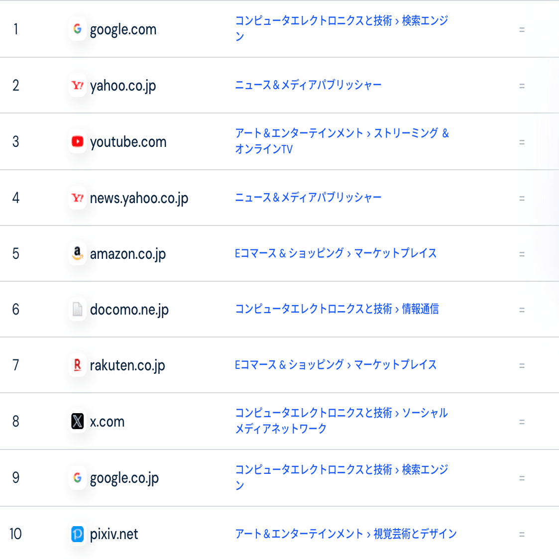Click the YouTube play icon
This screenshot has height=559, width=559.
pos(77,142)
